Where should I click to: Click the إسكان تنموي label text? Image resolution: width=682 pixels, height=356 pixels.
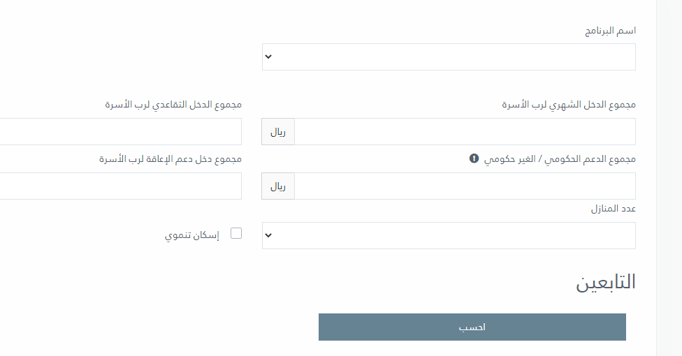coord(191,235)
